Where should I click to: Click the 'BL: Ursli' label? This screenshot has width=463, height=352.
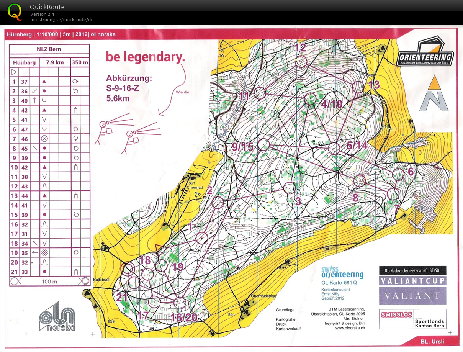433,341
